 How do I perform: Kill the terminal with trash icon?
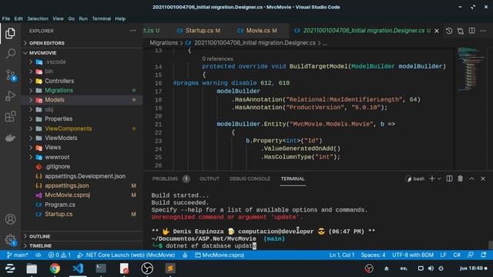coord(461,179)
